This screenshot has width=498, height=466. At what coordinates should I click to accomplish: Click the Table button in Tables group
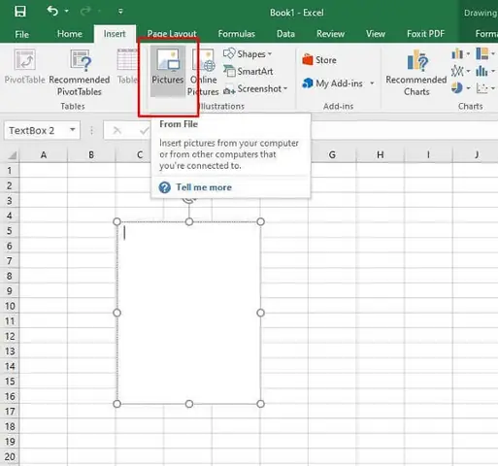click(x=127, y=66)
